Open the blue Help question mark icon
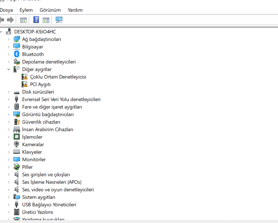This screenshot has width=278, height=223. click(x=36, y=20)
